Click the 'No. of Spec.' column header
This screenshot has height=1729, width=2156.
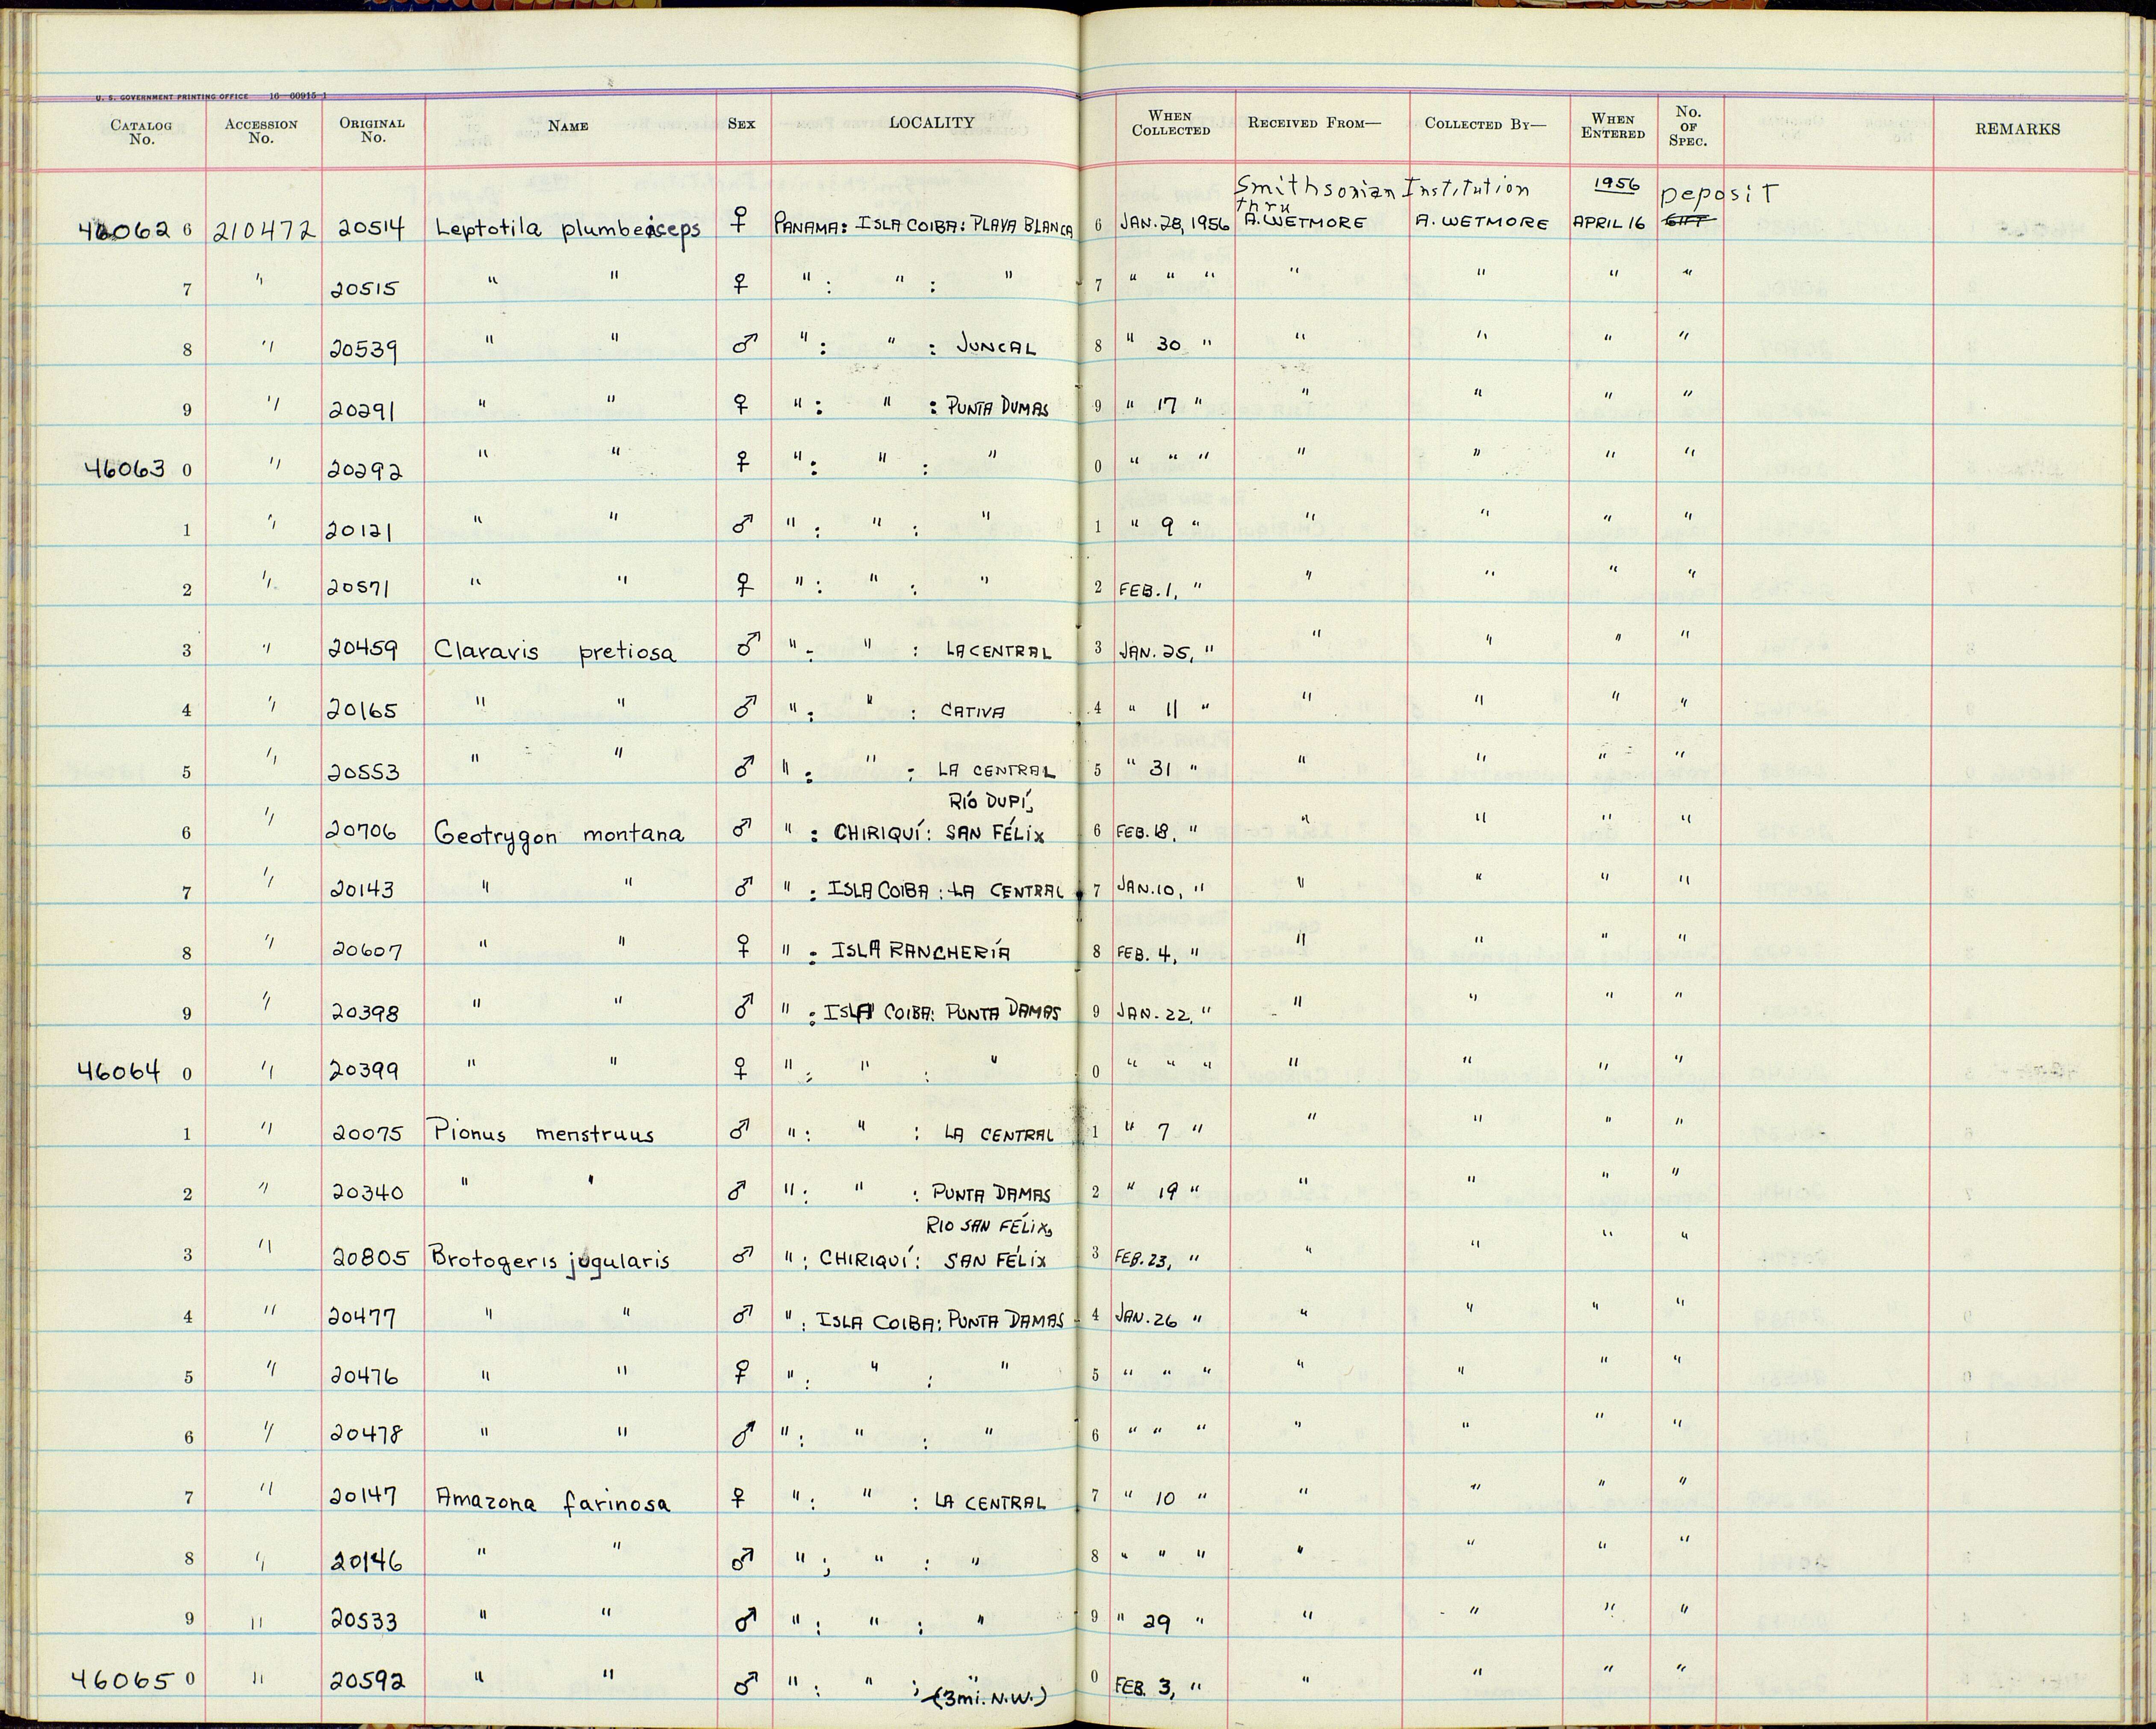(x=1688, y=126)
